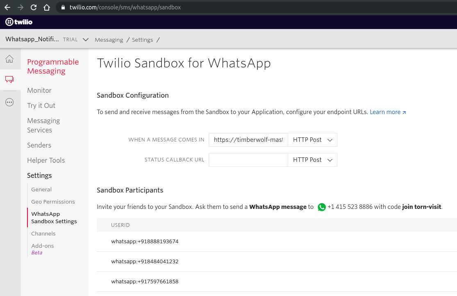
Task: Select WhatsApp Sandbox Settings sub-item
Action: (54, 218)
